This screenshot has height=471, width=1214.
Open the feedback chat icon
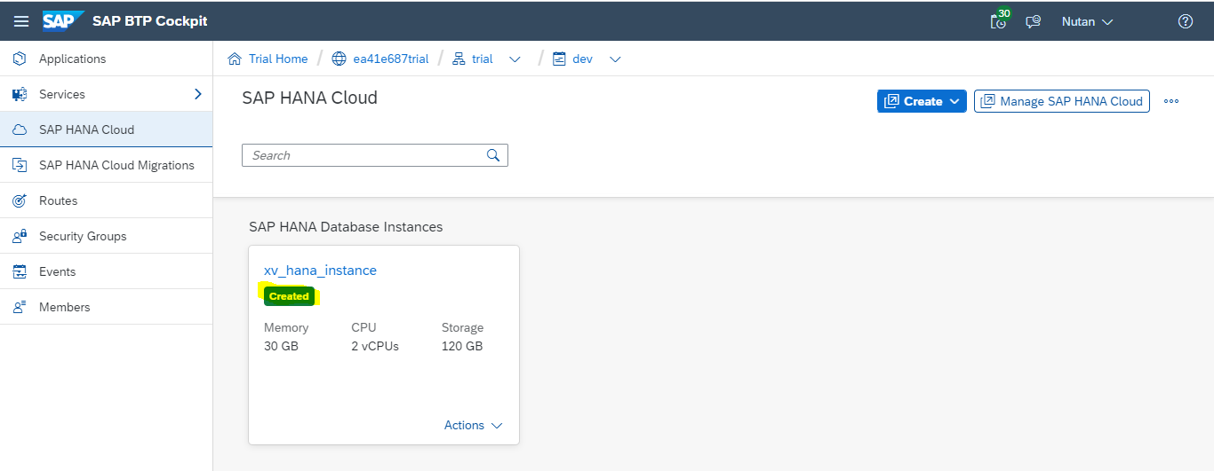tap(1033, 21)
